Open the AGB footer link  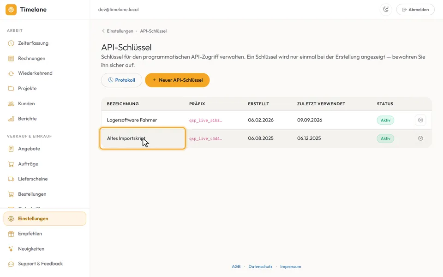pos(236,266)
